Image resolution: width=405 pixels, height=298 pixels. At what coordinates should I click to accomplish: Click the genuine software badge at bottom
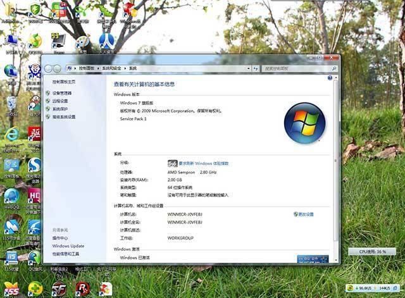tap(313, 259)
